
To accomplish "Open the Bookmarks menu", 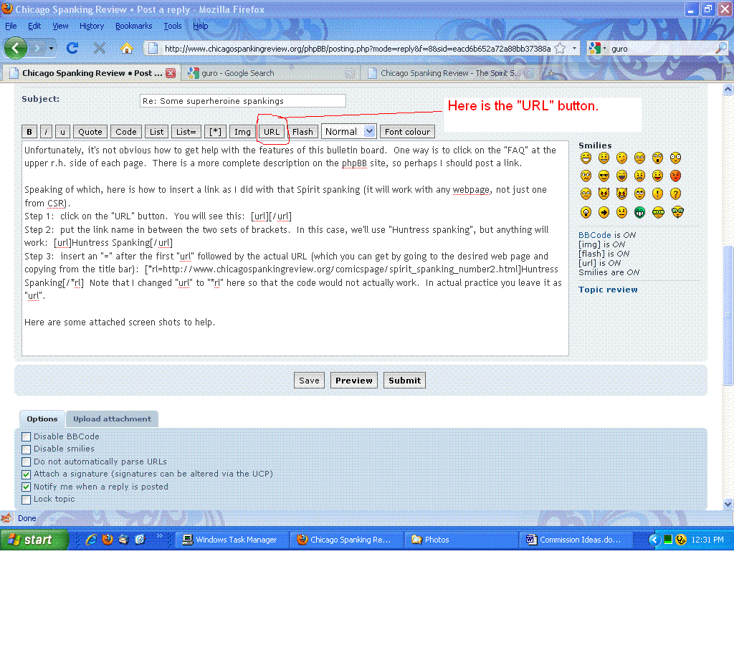I will [x=133, y=27].
